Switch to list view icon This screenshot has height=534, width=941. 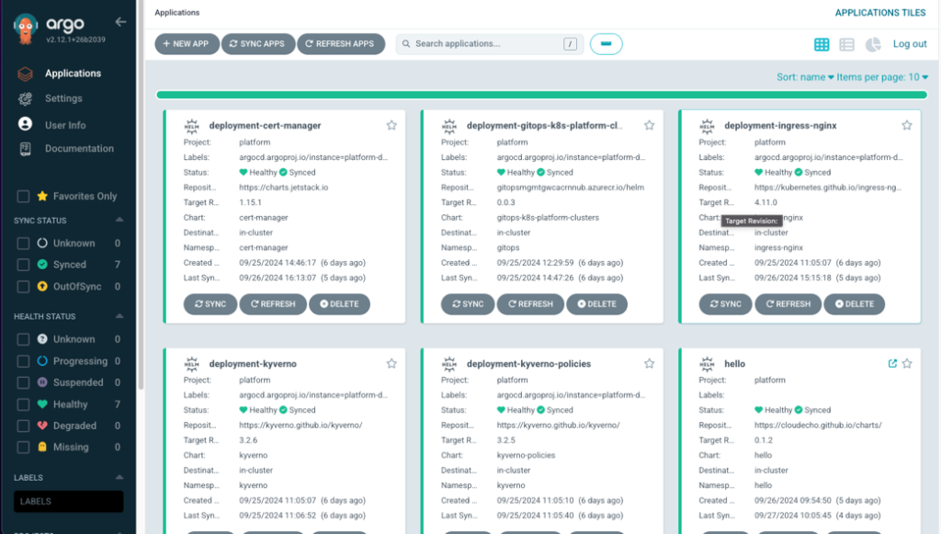click(847, 44)
